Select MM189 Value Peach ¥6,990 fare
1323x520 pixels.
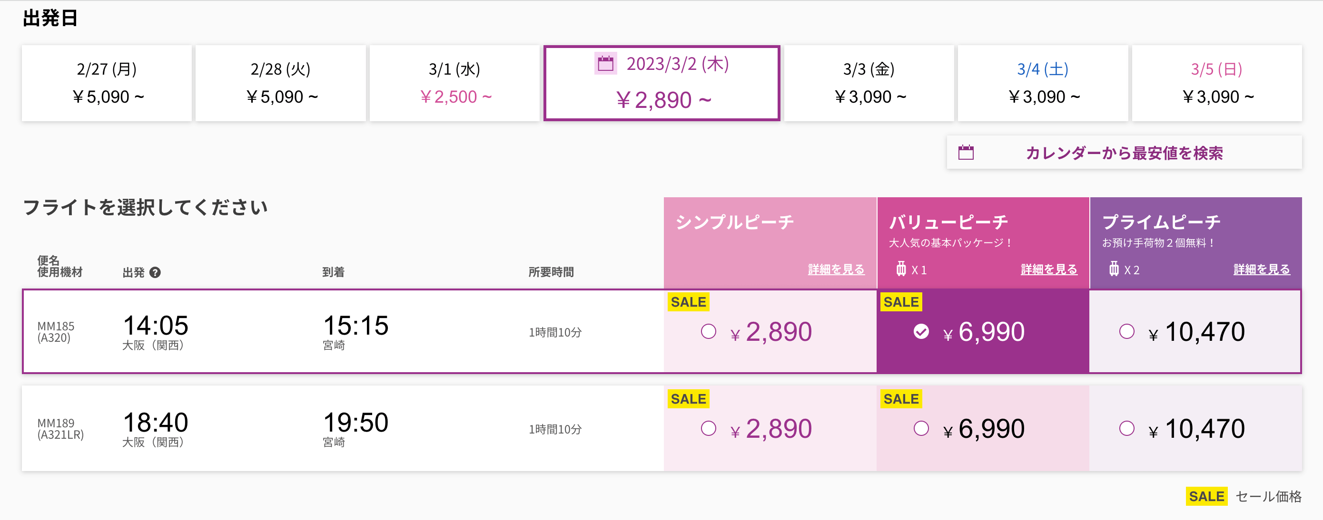pyautogui.click(x=921, y=428)
